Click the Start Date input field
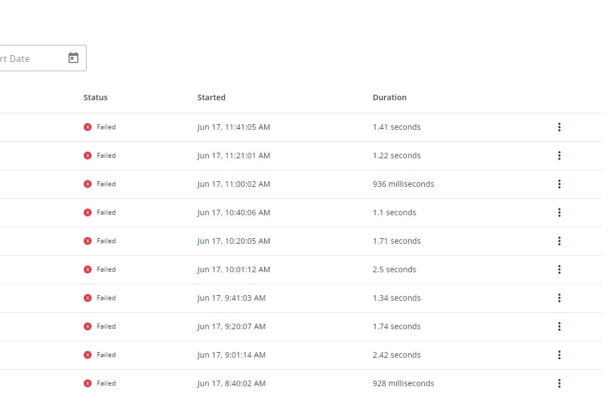This screenshot has width=609, height=402. tap(43, 58)
